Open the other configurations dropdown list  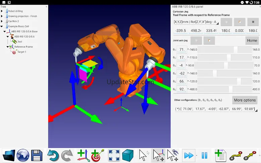(215, 109)
